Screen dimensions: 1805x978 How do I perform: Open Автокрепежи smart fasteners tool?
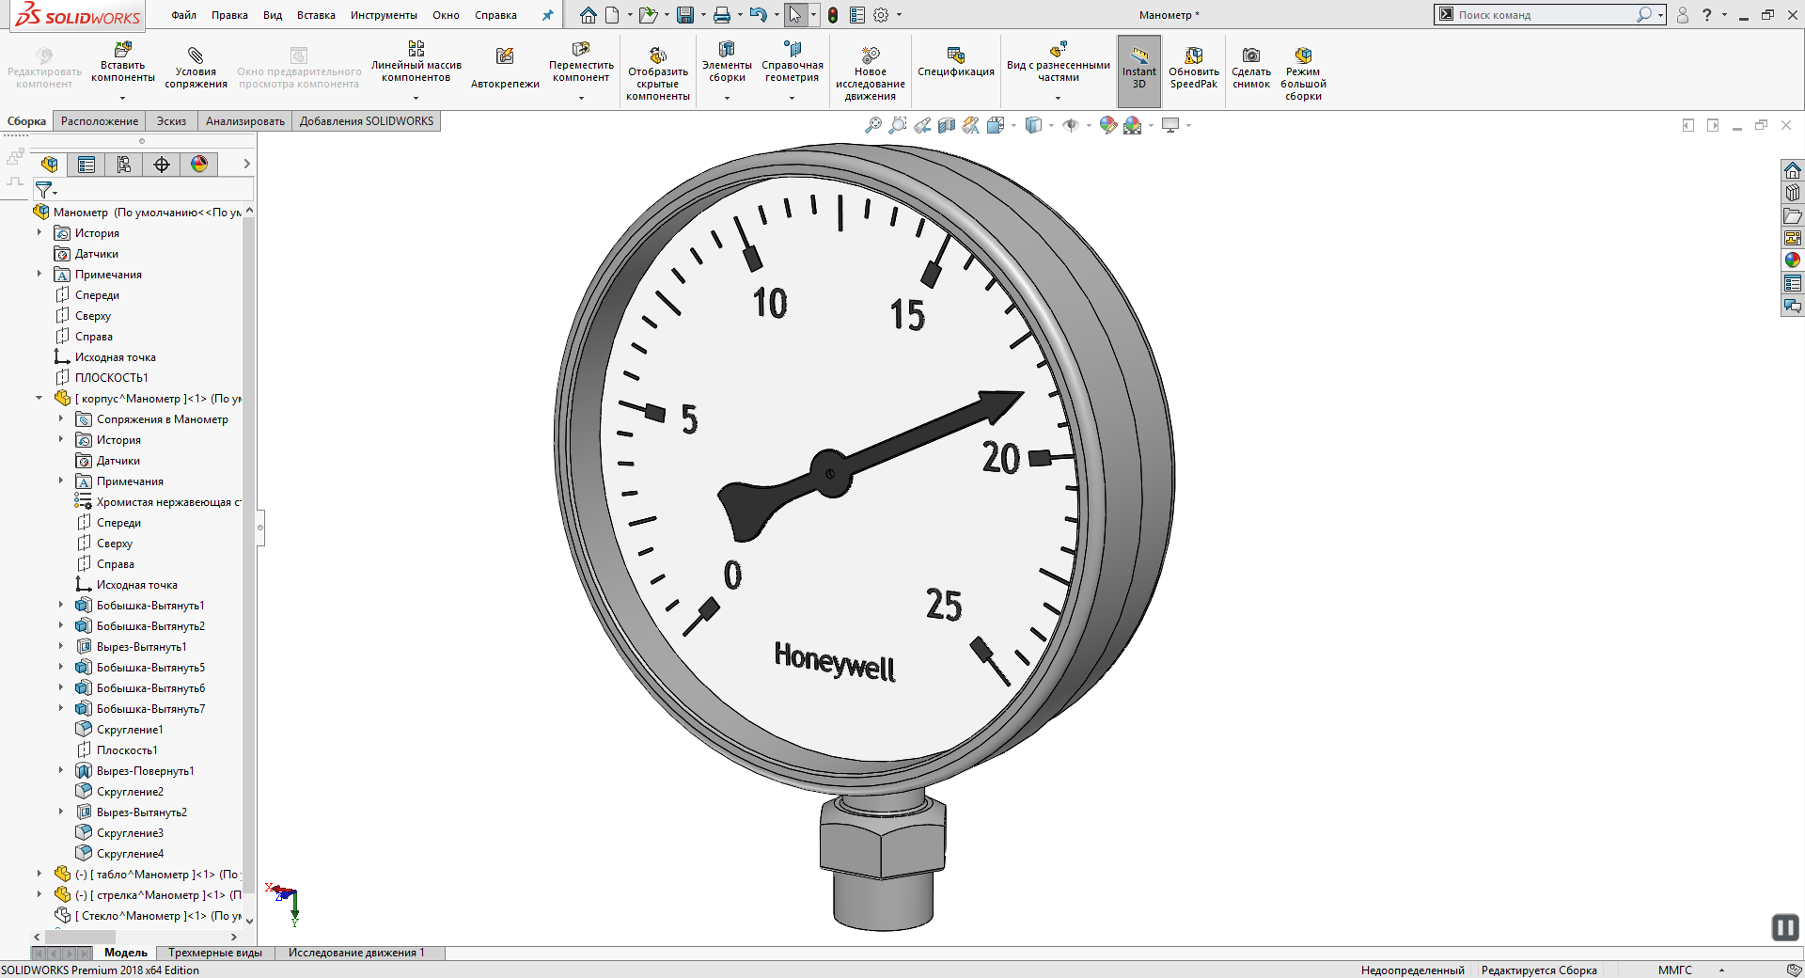click(x=505, y=57)
